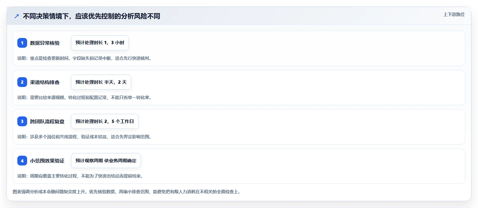Click the footer note starting 图表强调分析成本
Viewport: 478px width, 208px height.
127,192
